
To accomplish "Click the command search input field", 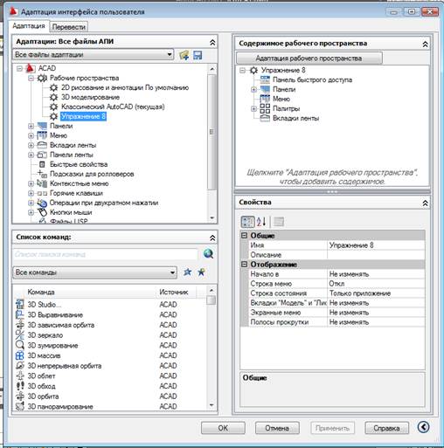I will (x=105, y=254).
